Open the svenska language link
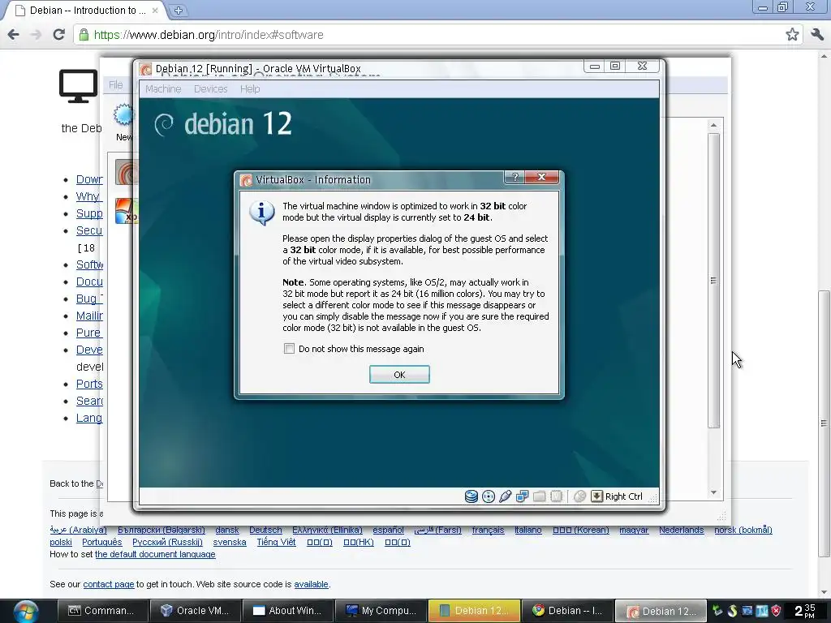831x623 pixels. (230, 542)
